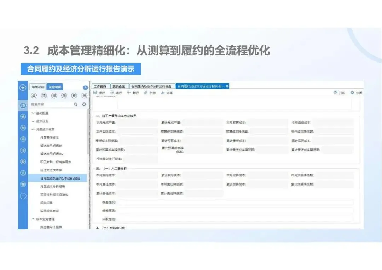382x270 pixels.
Task: Open 职工薪酬、报销费用表 in the tree
Action: tap(56, 162)
